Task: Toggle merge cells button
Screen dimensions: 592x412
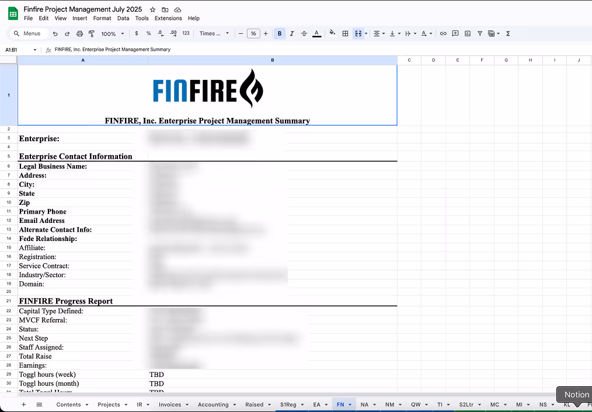Action: (358, 34)
